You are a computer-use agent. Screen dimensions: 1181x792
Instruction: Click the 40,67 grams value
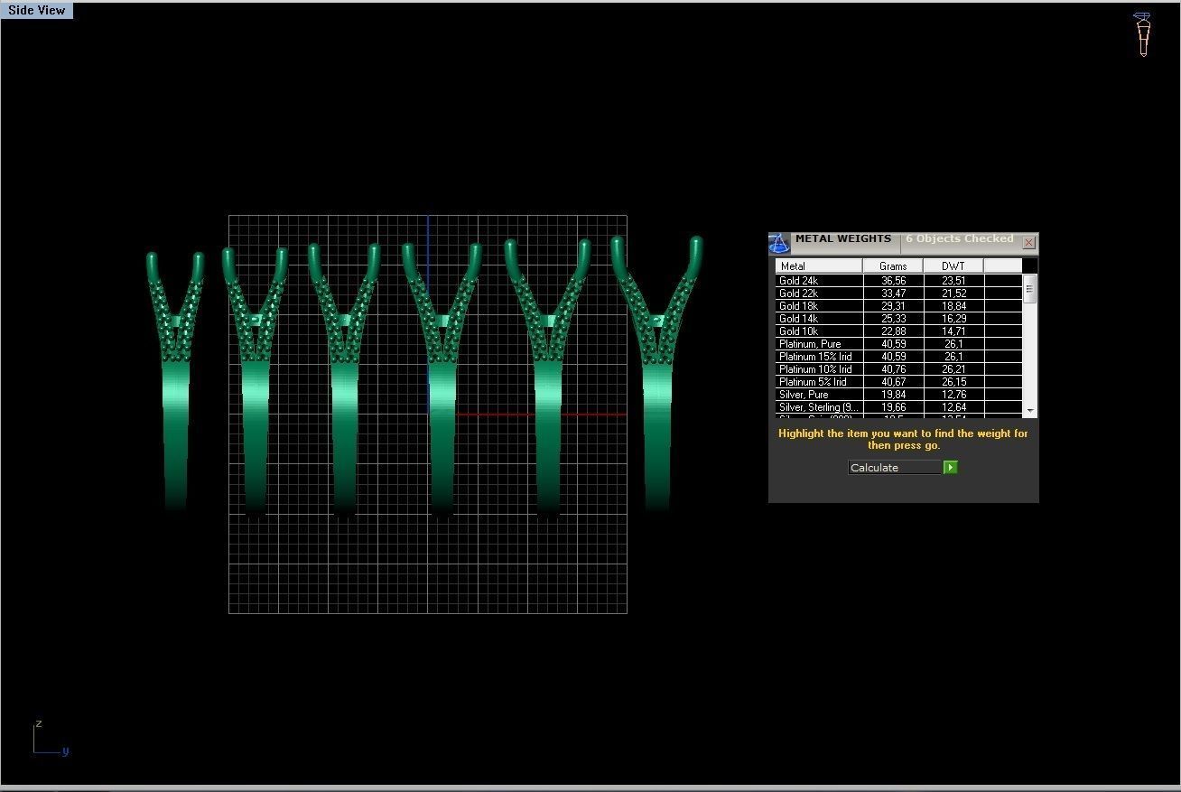coord(894,382)
